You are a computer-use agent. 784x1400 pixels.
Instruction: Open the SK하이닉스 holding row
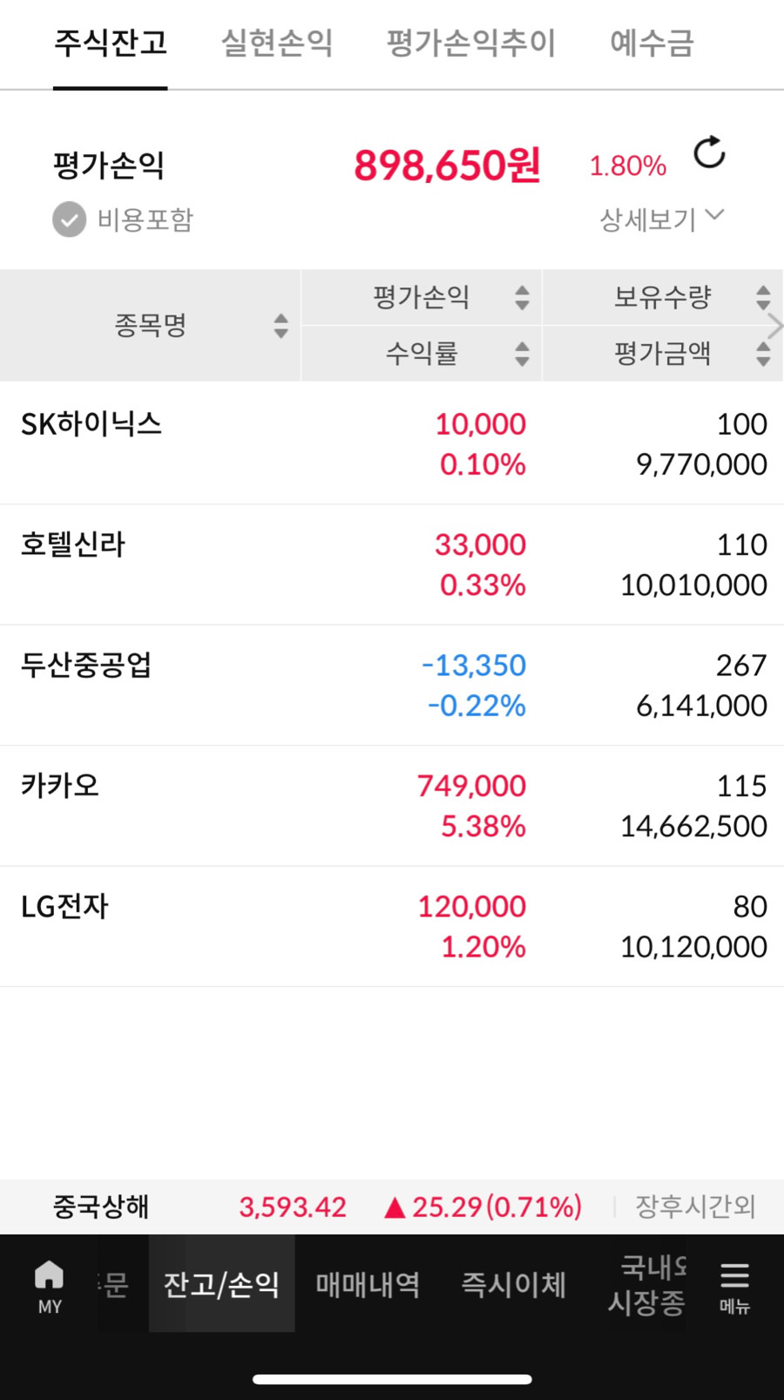392,443
